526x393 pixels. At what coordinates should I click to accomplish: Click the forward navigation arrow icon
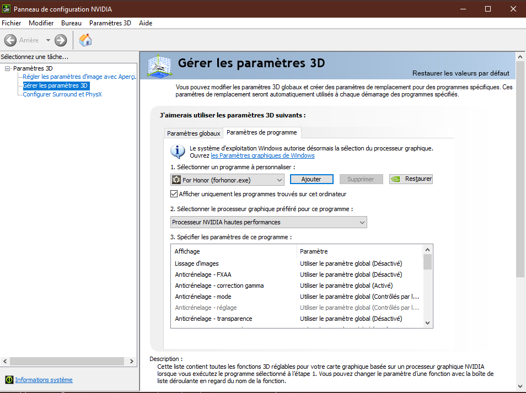tap(61, 40)
